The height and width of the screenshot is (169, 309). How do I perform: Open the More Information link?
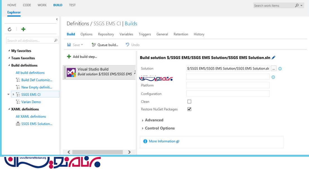pos(162,141)
